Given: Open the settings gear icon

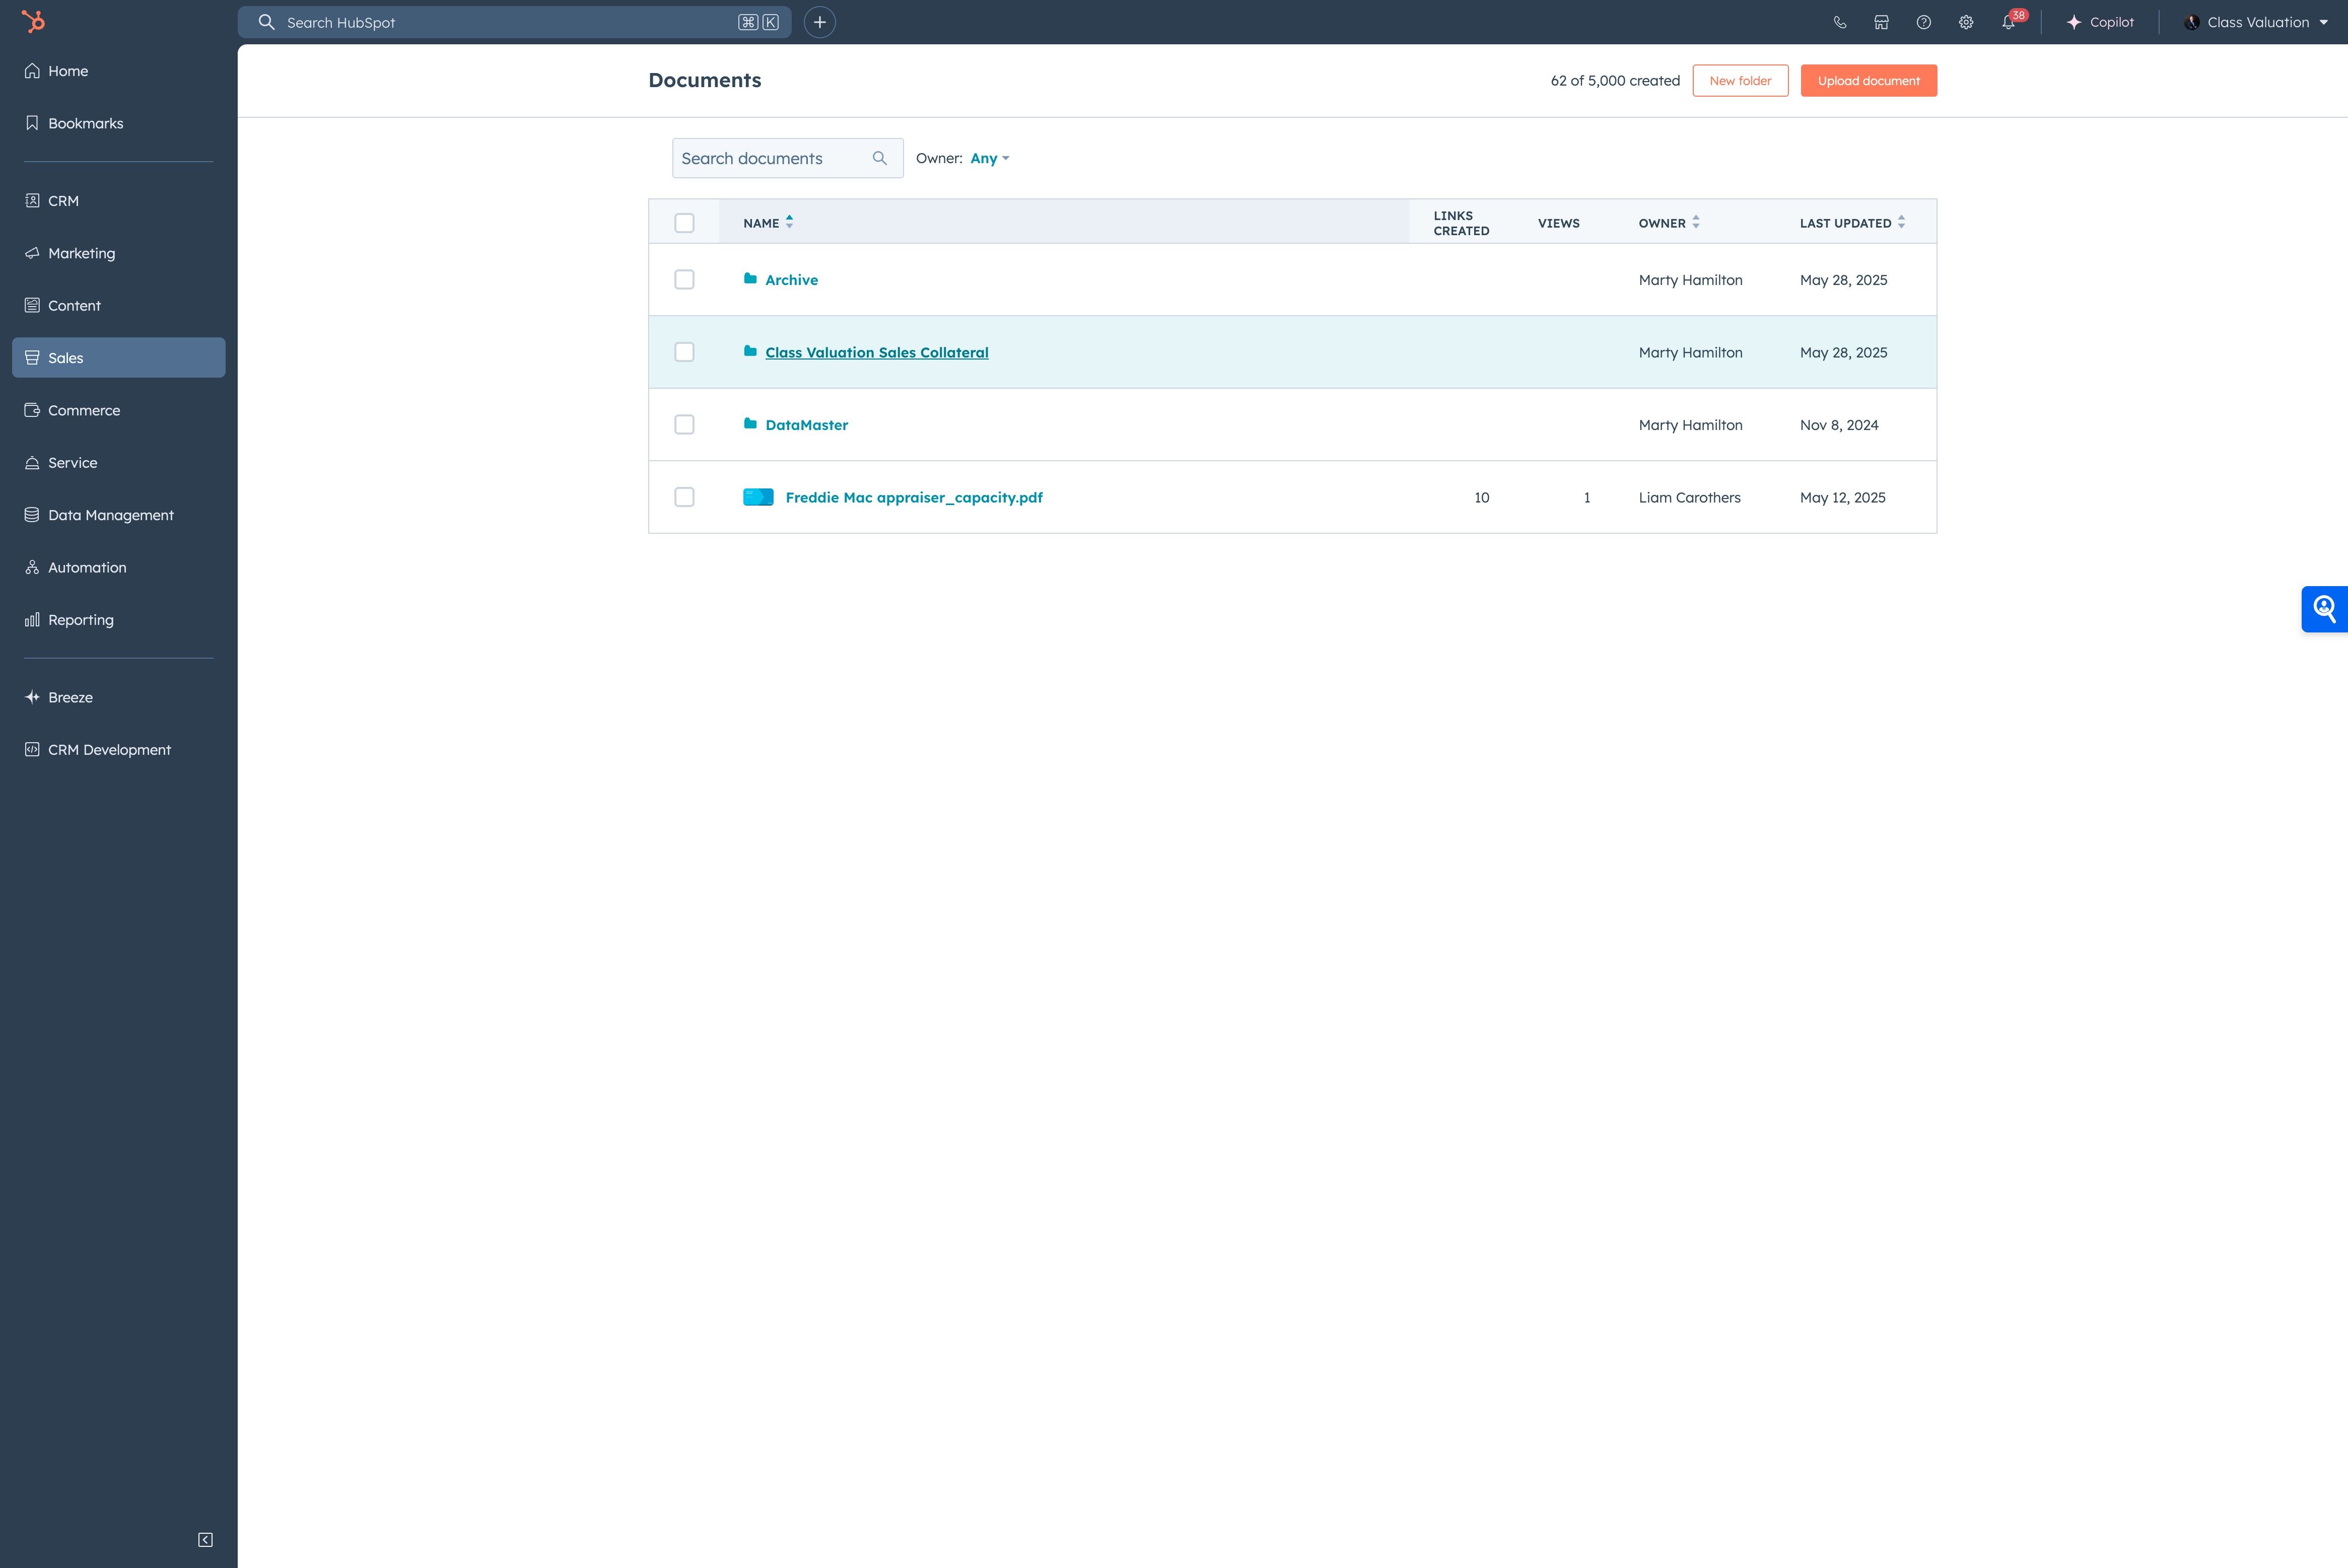Looking at the screenshot, I should click(1965, 22).
